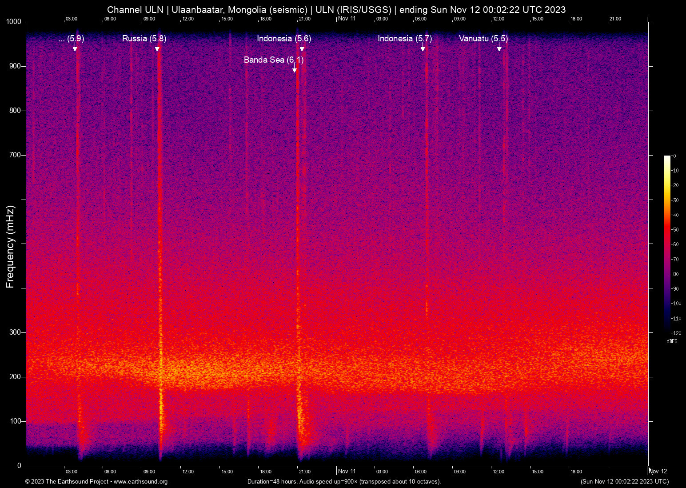This screenshot has height=488, width=686.
Task: Click the dBFS color scale bar
Action: pos(667,244)
